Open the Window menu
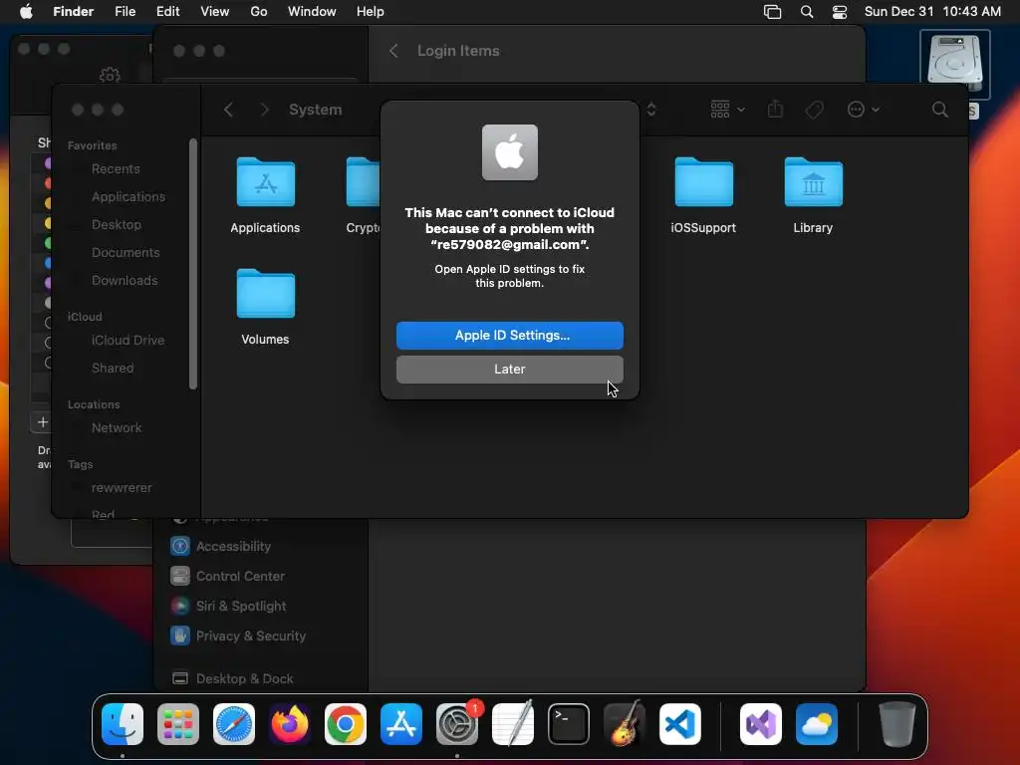Viewport: 1020px width, 765px height. 312,12
